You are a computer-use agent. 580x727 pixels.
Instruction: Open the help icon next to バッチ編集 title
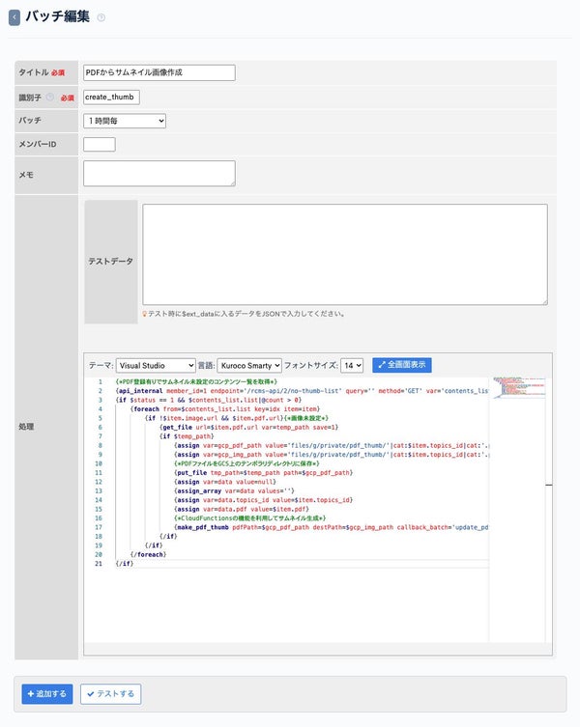tap(101, 17)
